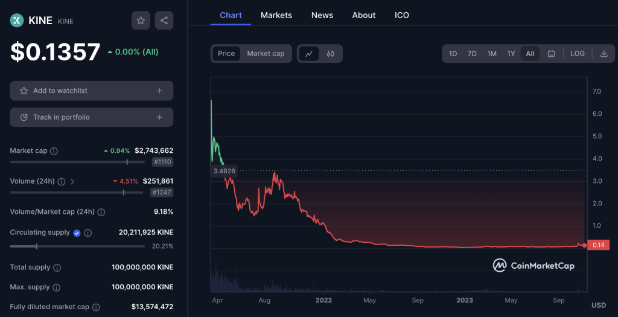Image resolution: width=618 pixels, height=317 pixels.
Task: Open the share icon button
Action: coord(164,21)
